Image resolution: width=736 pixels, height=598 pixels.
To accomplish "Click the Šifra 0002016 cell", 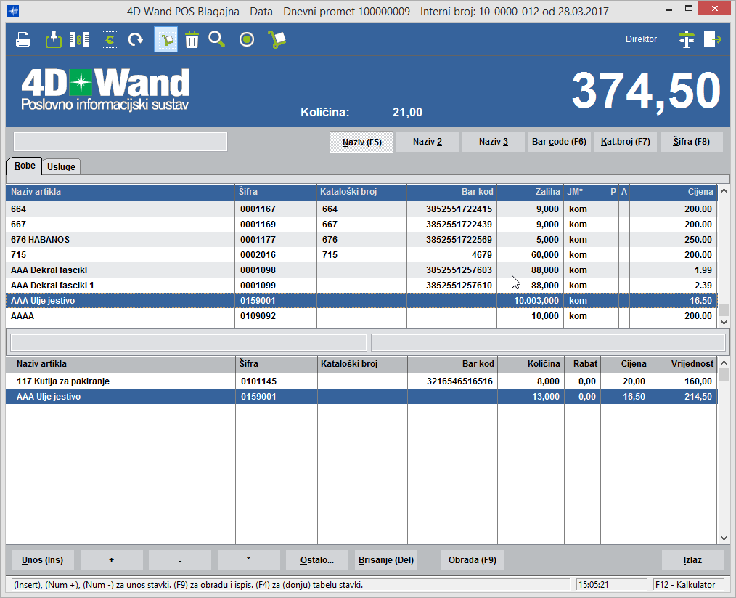I will pyautogui.click(x=276, y=254).
